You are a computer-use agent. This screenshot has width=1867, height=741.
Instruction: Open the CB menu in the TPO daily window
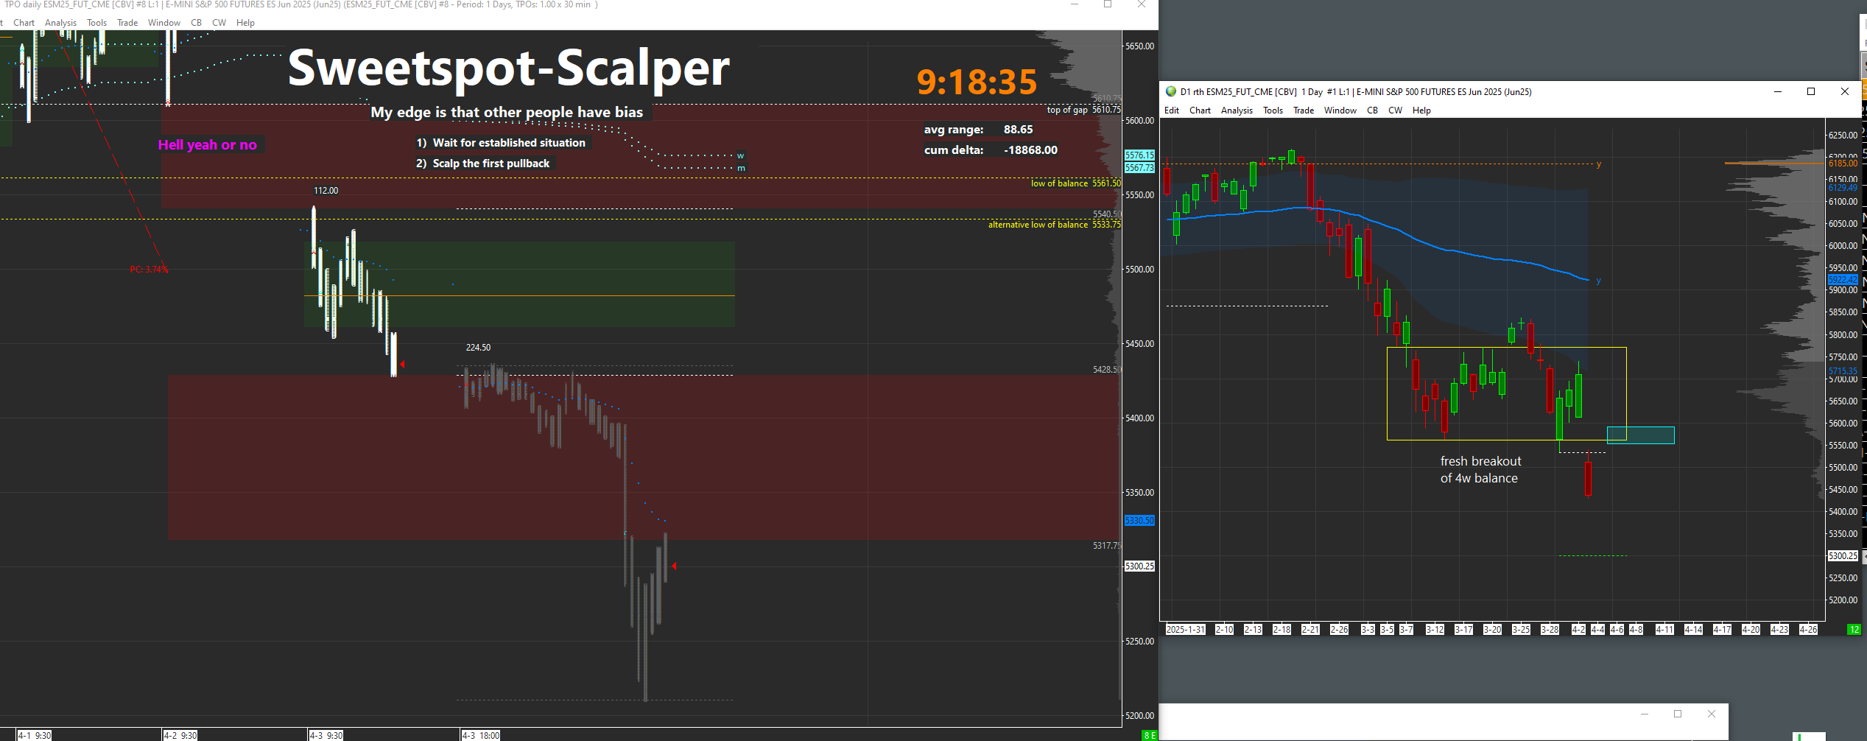pyautogui.click(x=196, y=23)
